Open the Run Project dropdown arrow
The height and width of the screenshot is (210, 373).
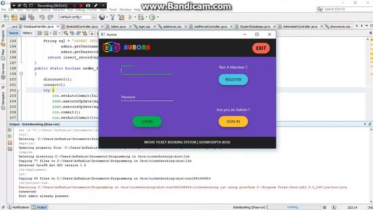point(135,17)
